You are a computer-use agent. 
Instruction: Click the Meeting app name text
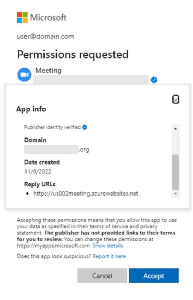pos(48,71)
